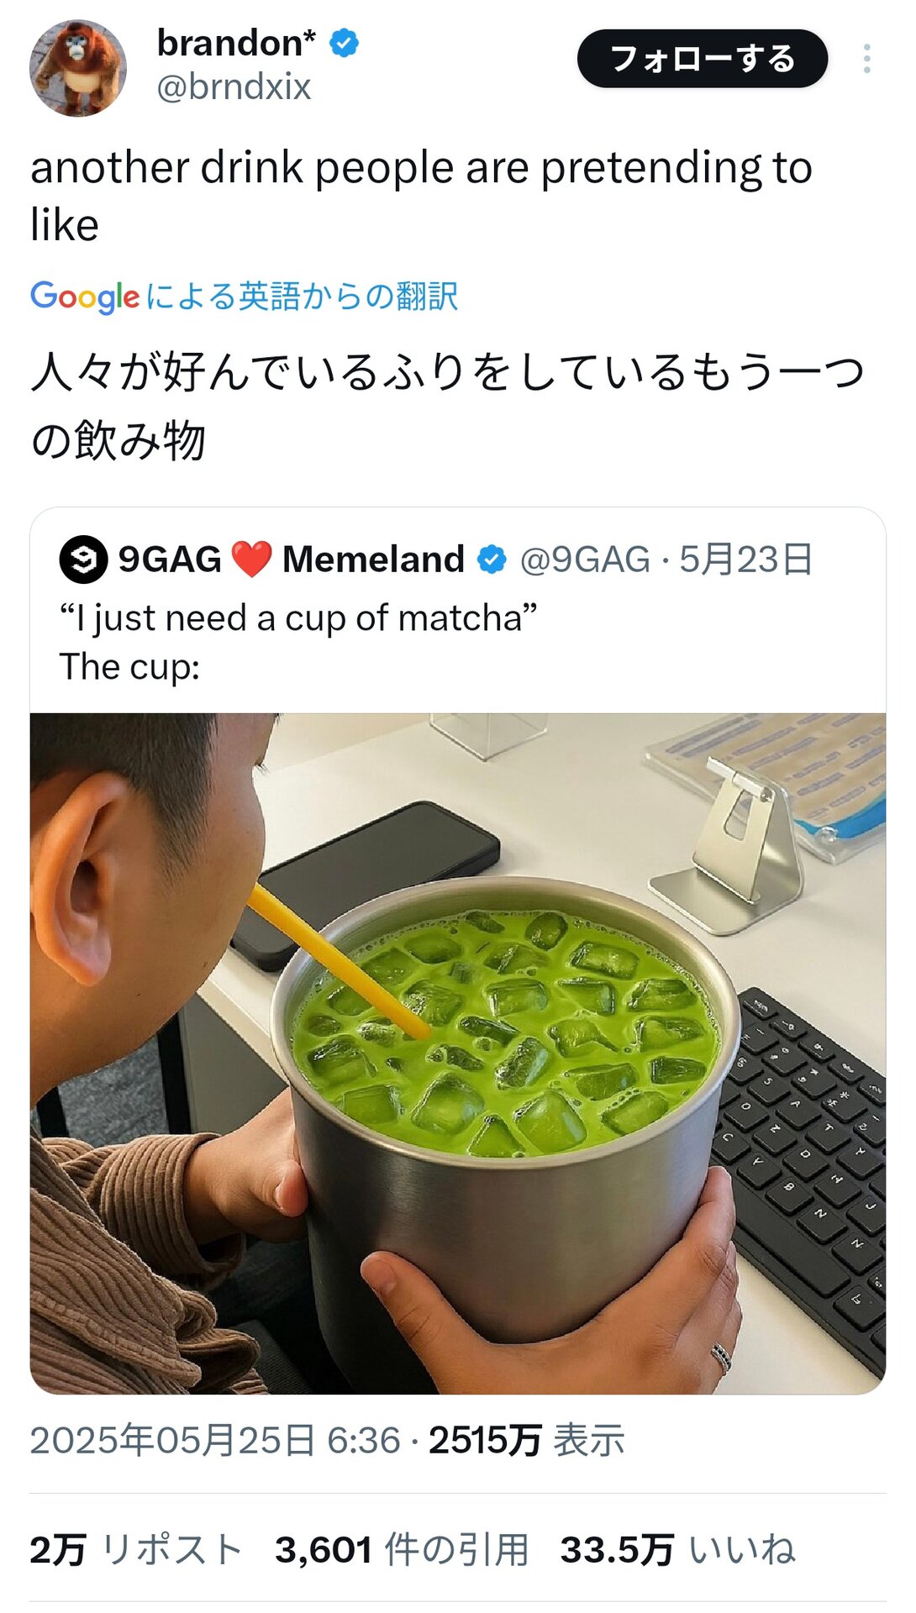This screenshot has width=916, height=1613.
Task: Tap the 9GAG circular logo avatar
Action: [x=83, y=560]
